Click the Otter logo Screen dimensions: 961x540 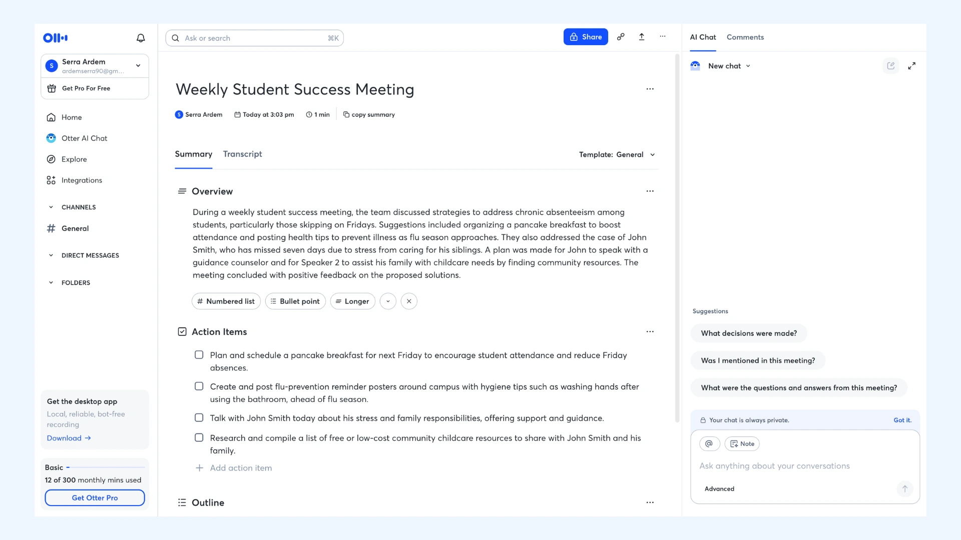click(x=55, y=38)
